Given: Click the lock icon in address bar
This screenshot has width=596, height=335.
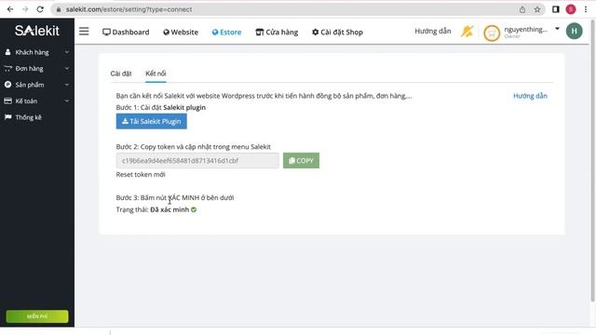Looking at the screenshot, I should click(59, 9).
